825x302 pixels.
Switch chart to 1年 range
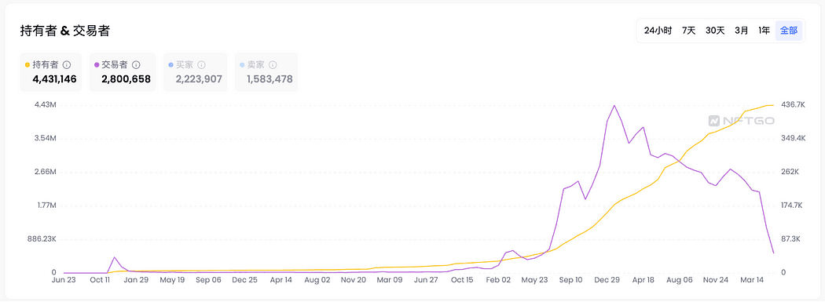tap(764, 31)
